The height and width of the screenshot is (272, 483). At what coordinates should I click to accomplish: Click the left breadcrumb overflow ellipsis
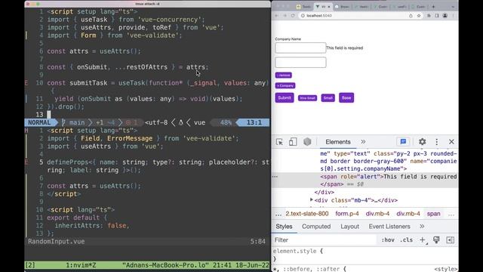tap(278, 214)
